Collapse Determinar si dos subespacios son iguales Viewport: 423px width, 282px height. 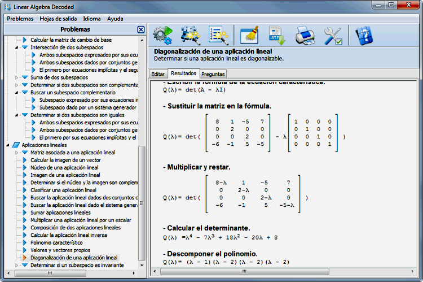[16, 115]
